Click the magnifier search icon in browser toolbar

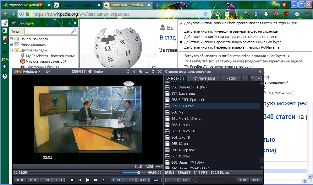point(246,14)
